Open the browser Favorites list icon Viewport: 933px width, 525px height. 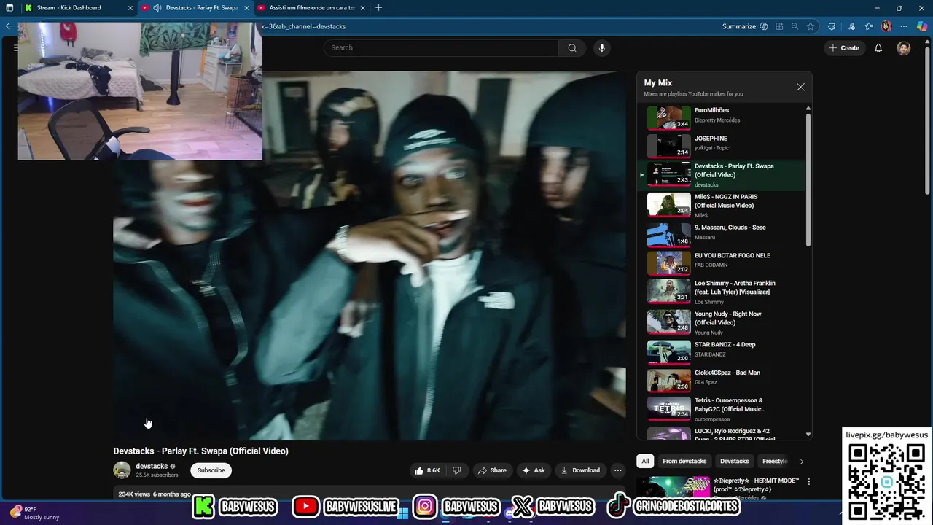click(x=869, y=26)
